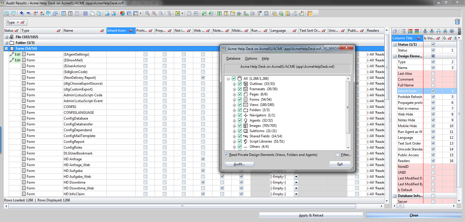Expand the File (102/102) group
The height and width of the screenshot is (222, 465).
(x=6, y=37)
